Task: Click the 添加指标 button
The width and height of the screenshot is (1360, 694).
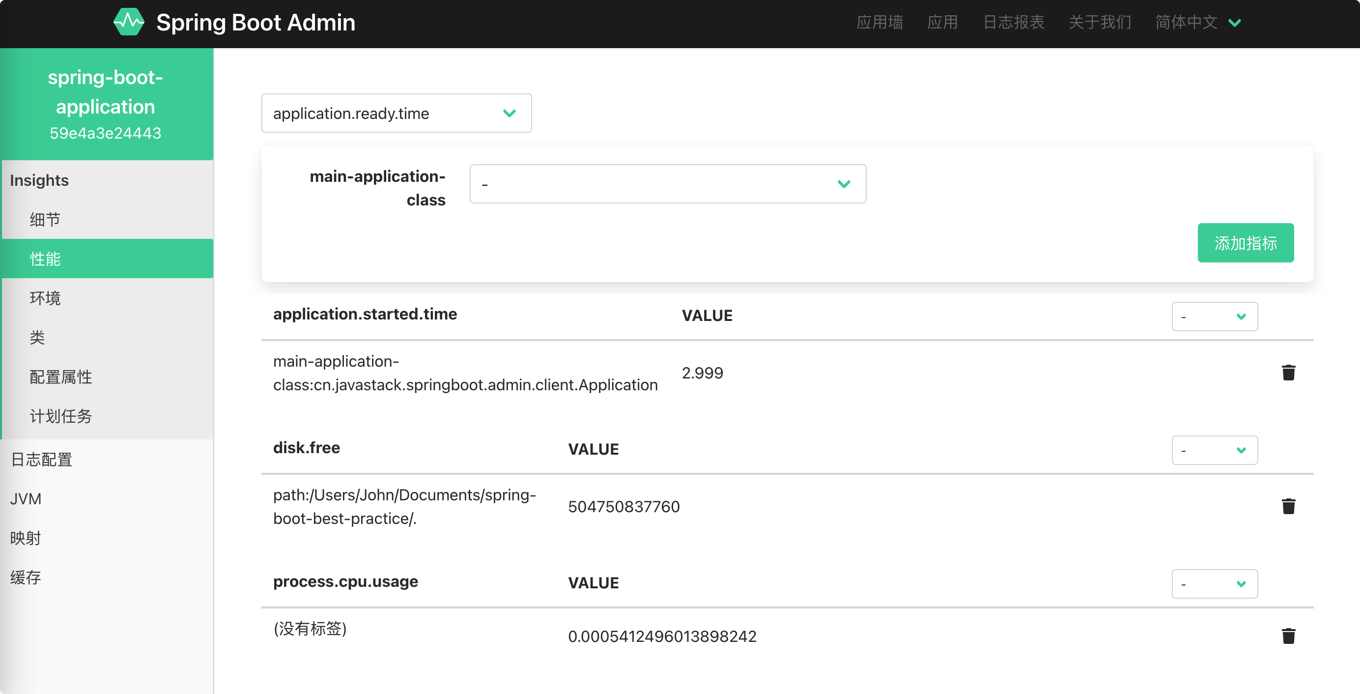Action: tap(1246, 243)
